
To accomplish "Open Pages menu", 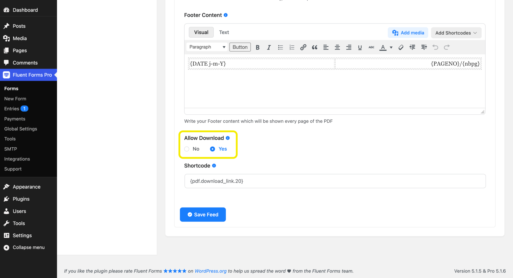I will (x=28, y=50).
